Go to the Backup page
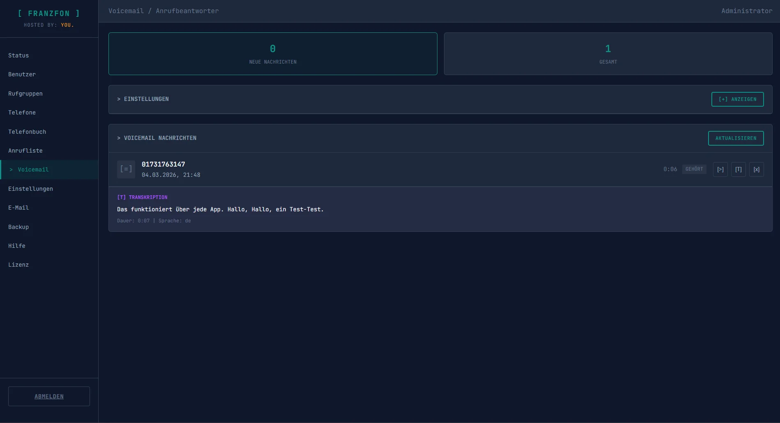This screenshot has height=423, width=780. (x=18, y=227)
